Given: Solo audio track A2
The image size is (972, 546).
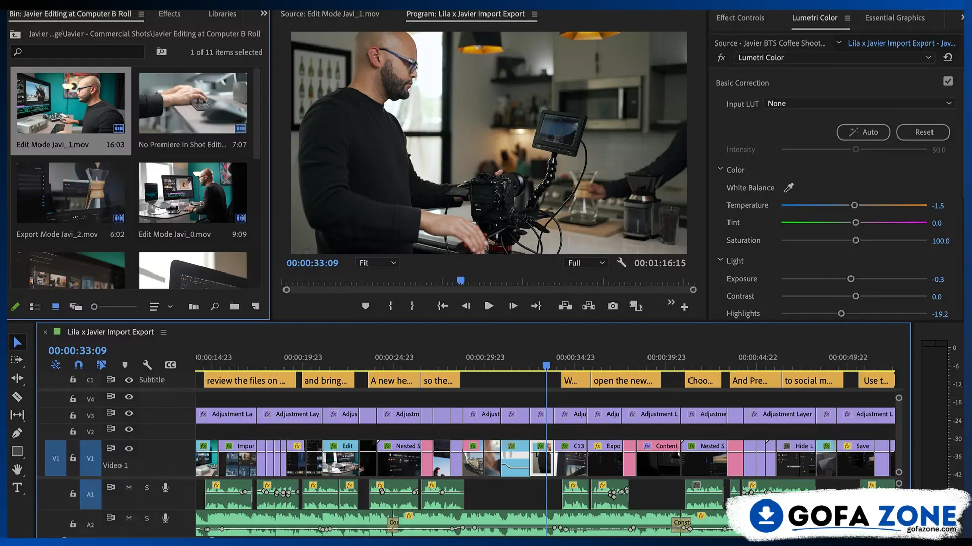Looking at the screenshot, I should 147,518.
